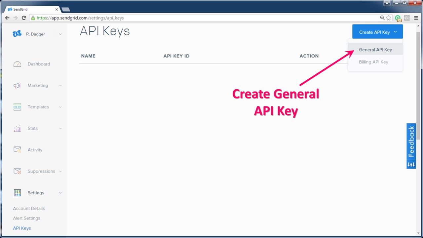Click the gray extension icon next to menu

[x=407, y=18]
